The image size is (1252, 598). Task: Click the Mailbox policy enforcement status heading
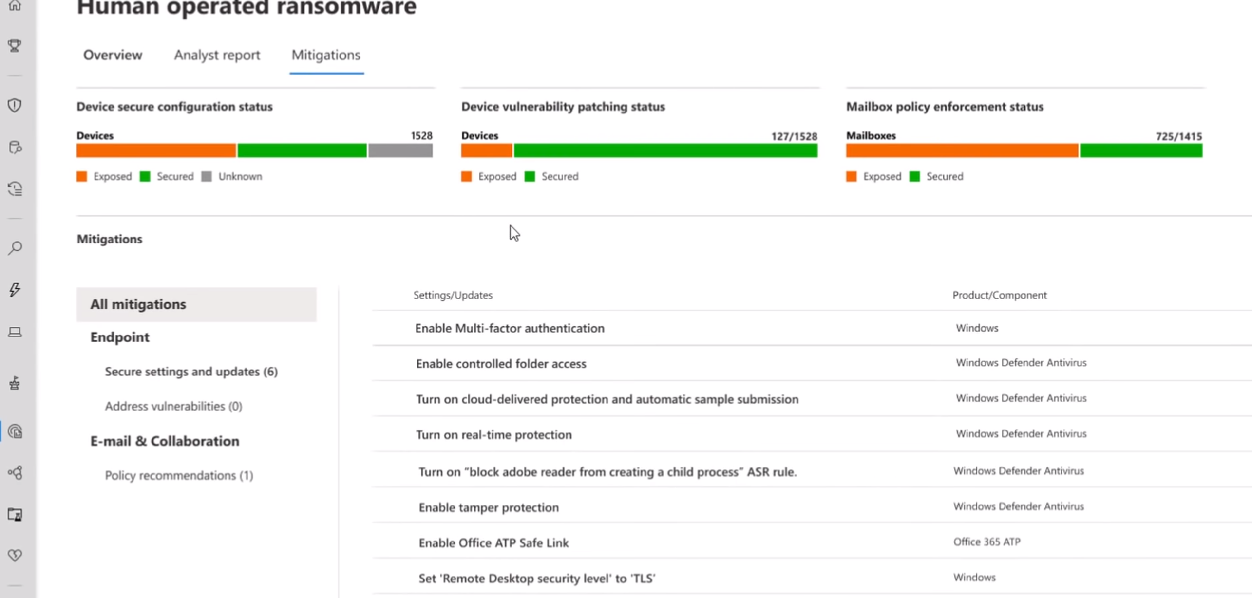pyautogui.click(x=945, y=107)
